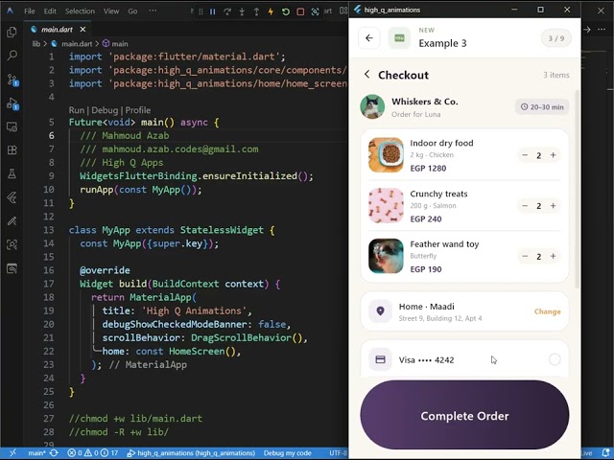The height and width of the screenshot is (460, 614).
Task: Click the main branch in status bar
Action: [36, 453]
